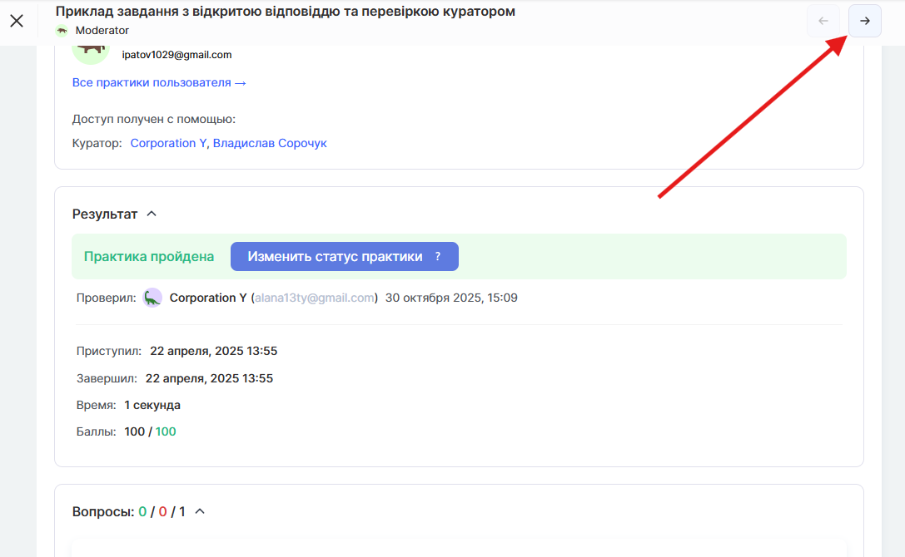
Task: Open the Corporation Y curator link
Action: (168, 143)
